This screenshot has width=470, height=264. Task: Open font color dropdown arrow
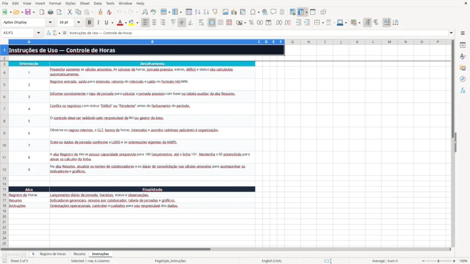[126, 23]
